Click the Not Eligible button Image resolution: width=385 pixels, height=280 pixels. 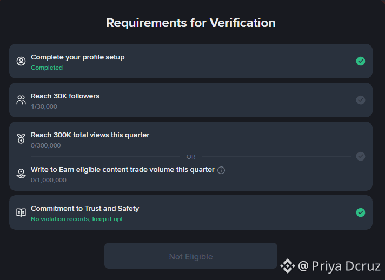pos(191,256)
